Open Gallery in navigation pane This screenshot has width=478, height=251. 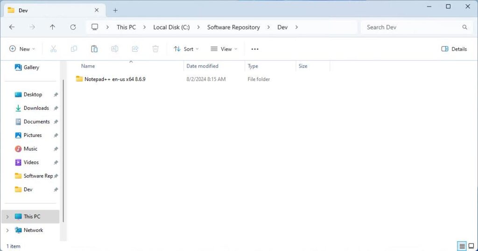[27, 67]
